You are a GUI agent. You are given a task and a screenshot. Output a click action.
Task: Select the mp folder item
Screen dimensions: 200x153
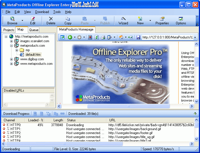coord(28,50)
